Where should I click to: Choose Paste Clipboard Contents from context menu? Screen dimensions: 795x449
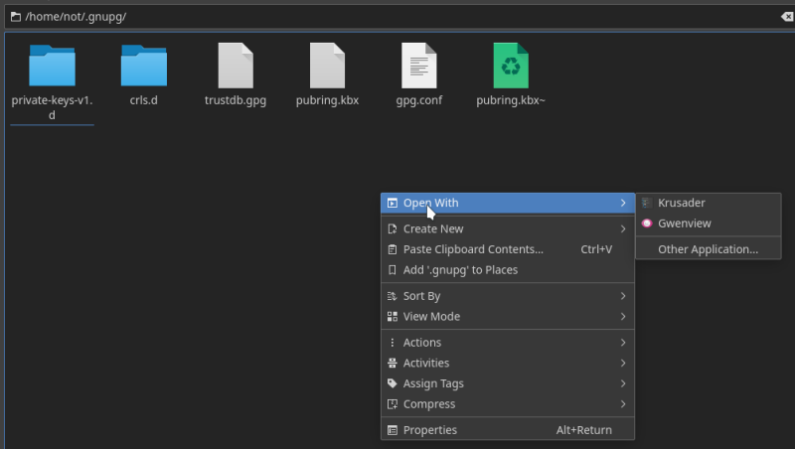tap(508, 249)
